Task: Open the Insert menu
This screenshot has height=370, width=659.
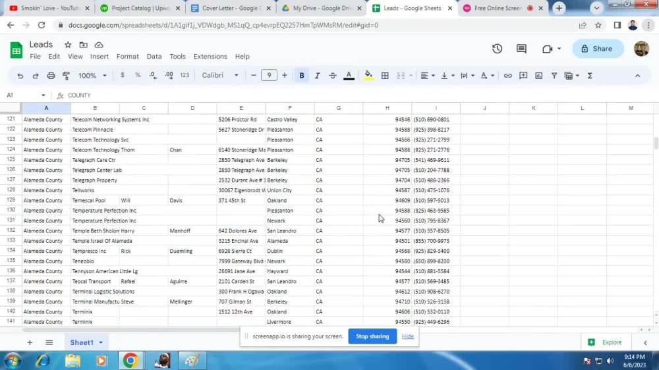Action: coord(100,56)
